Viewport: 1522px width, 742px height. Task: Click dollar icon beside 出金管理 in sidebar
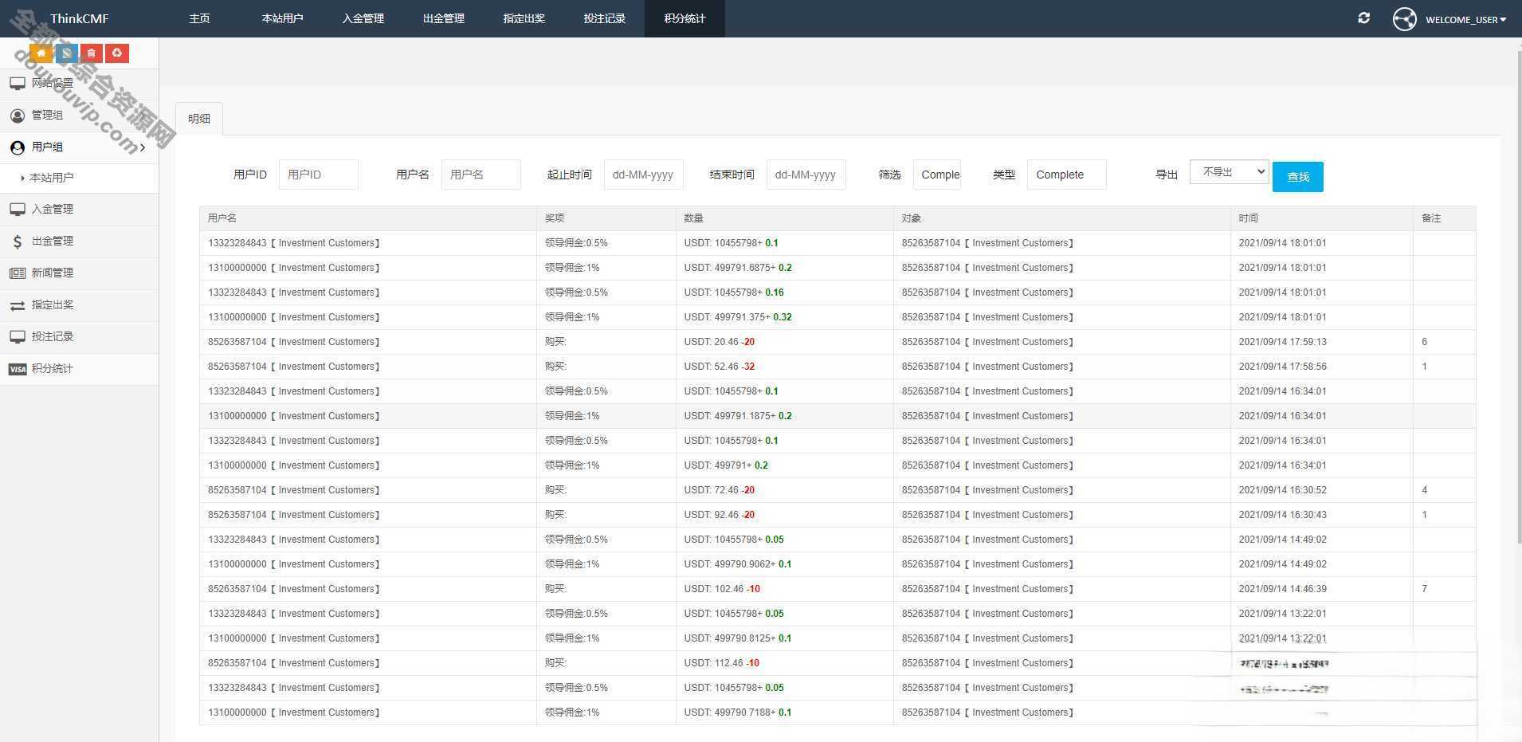(18, 241)
